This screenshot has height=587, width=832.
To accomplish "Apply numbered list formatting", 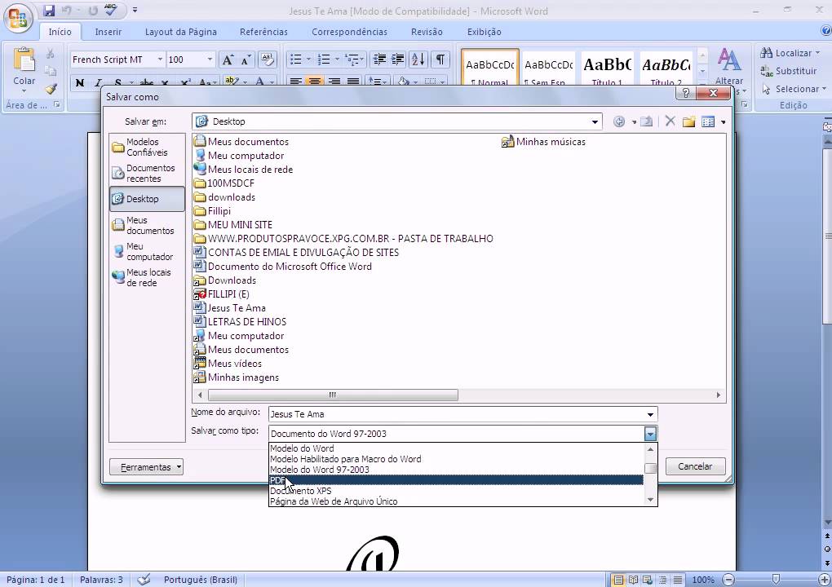I will pyautogui.click(x=324, y=60).
